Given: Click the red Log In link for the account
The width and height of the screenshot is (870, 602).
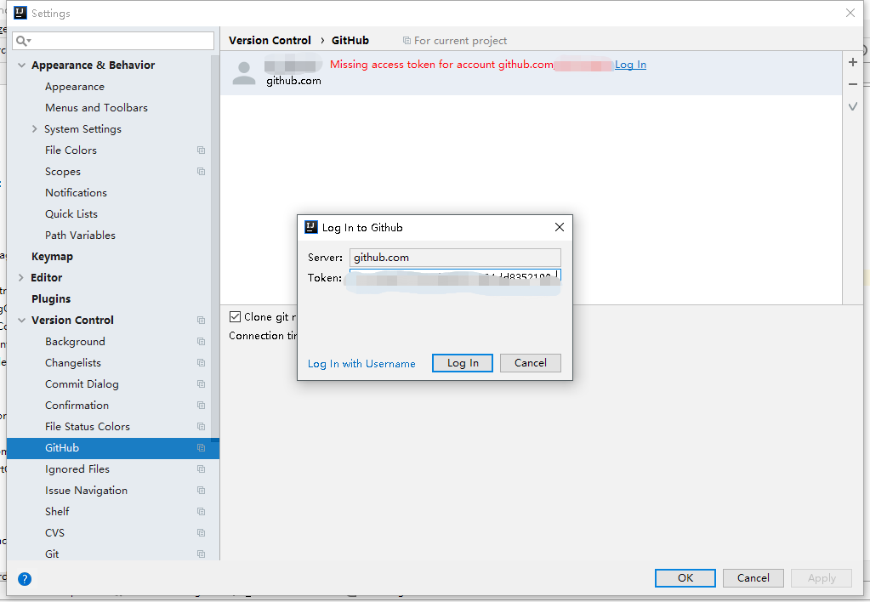Looking at the screenshot, I should point(630,65).
